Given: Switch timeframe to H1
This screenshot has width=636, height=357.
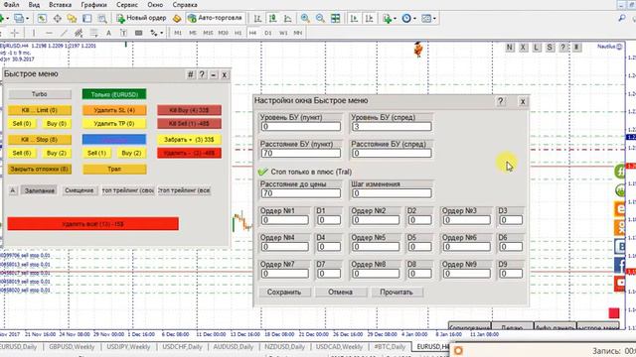Looking at the screenshot, I should pyautogui.click(x=238, y=33).
